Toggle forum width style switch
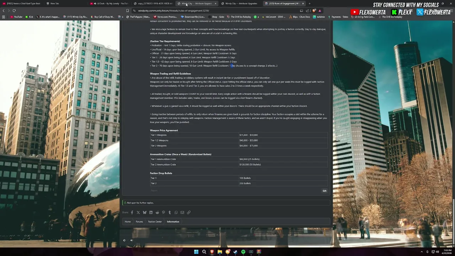The height and width of the screenshot is (256, 455). click(x=132, y=240)
